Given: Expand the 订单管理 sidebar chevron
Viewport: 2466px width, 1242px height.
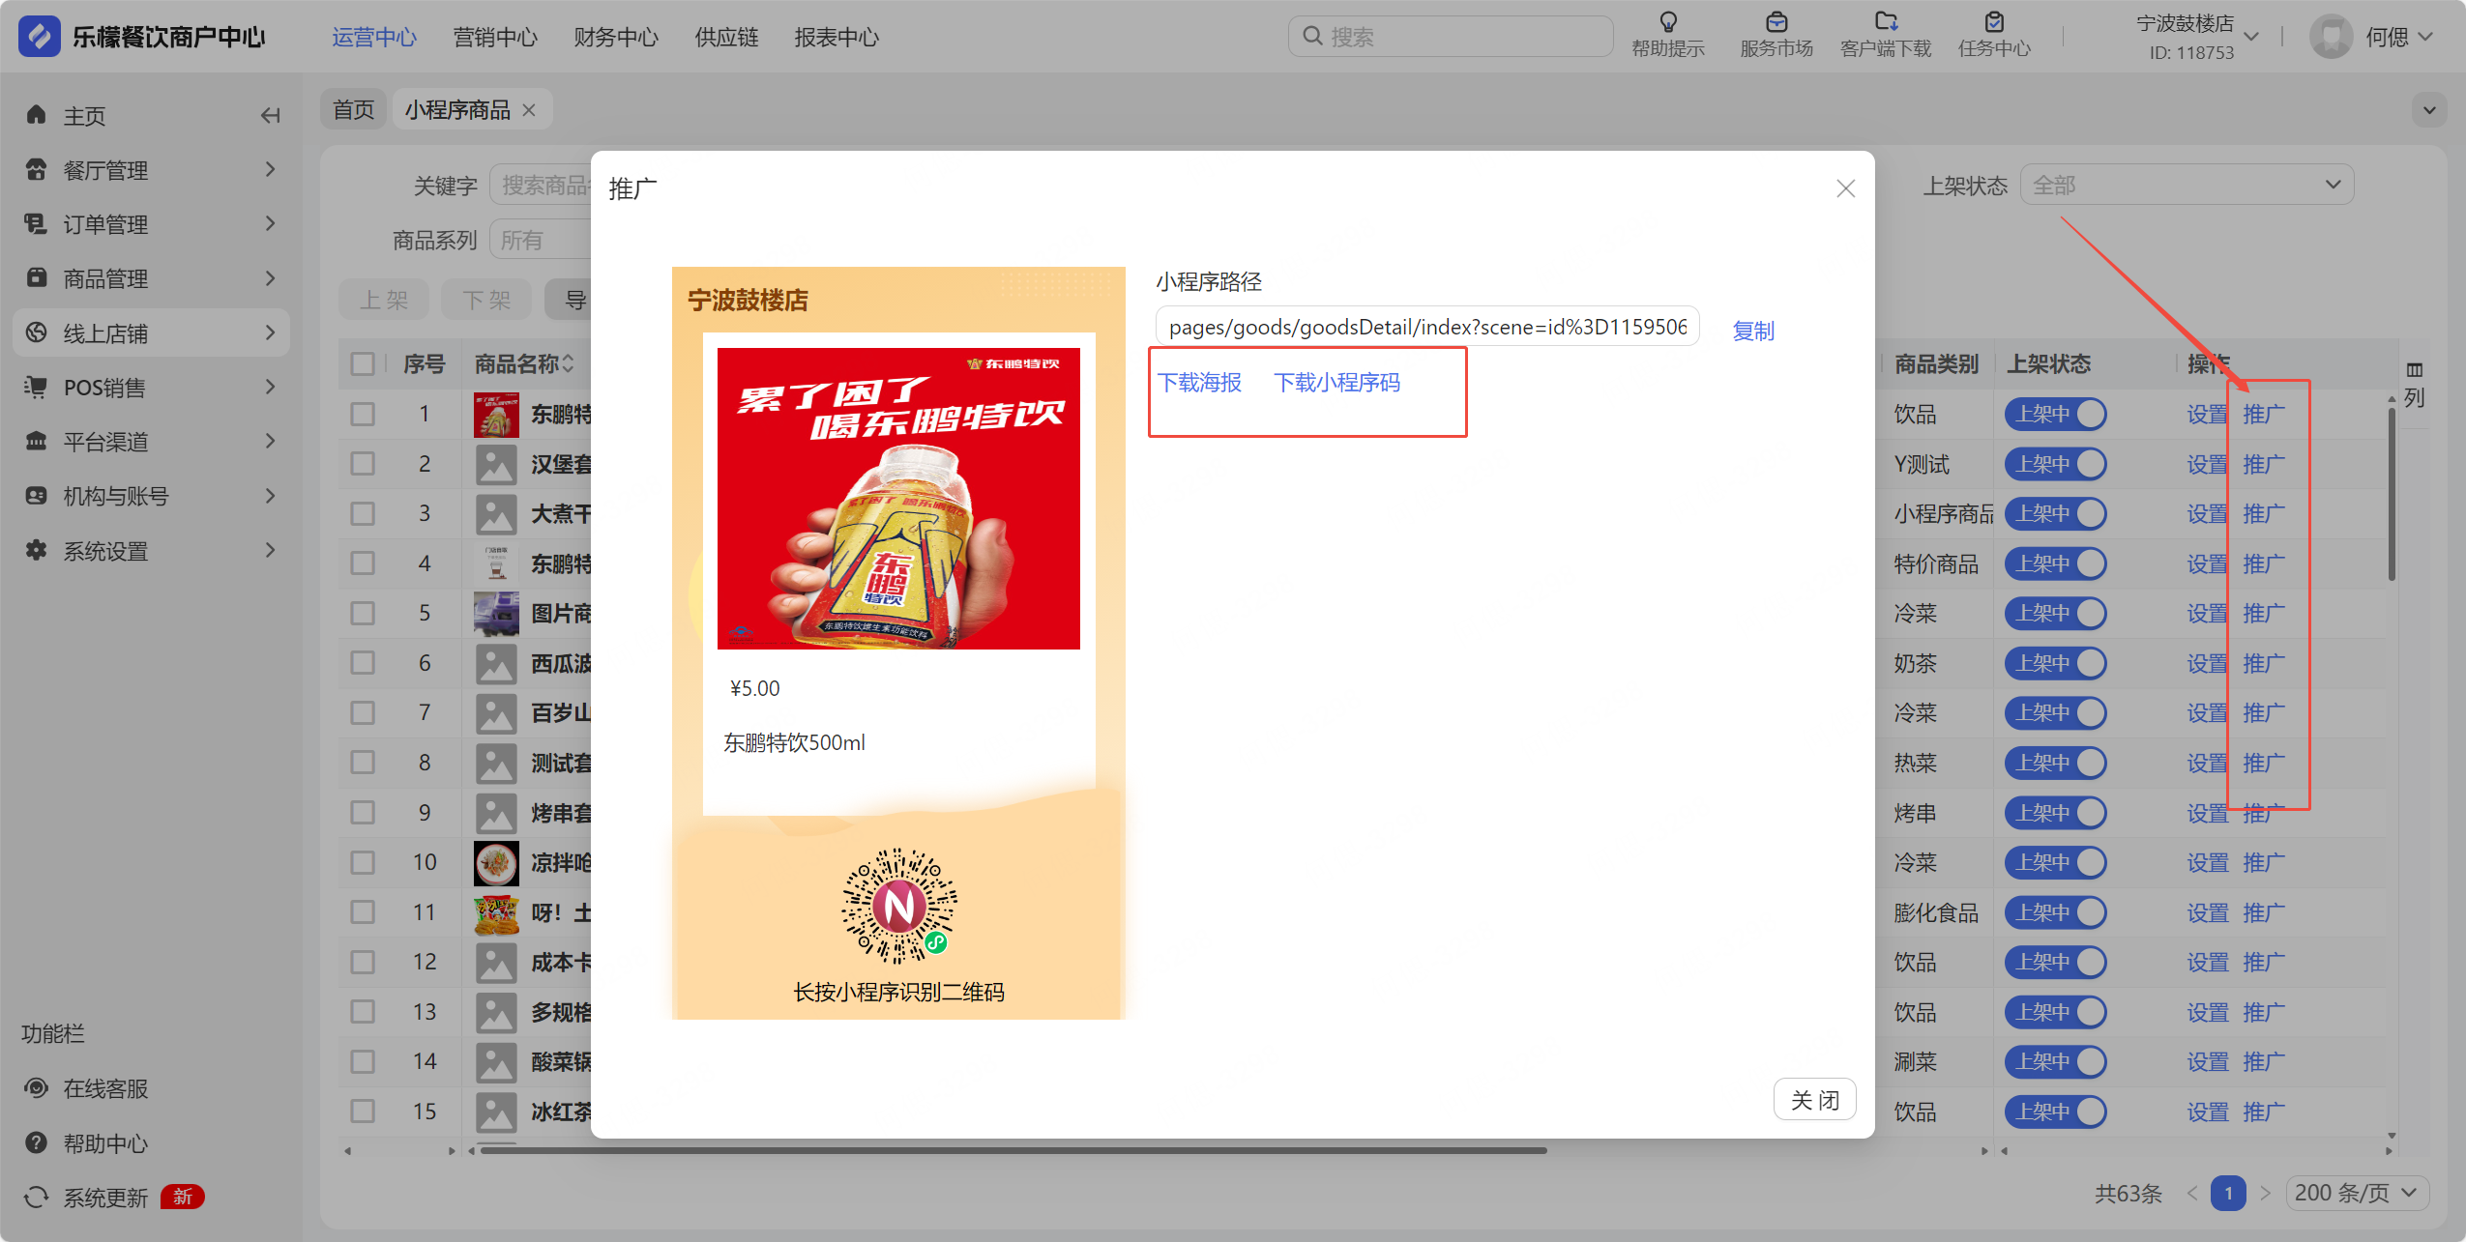Looking at the screenshot, I should click(271, 224).
